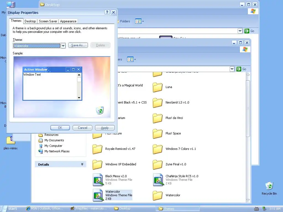Screen dimensions: 283x212
Task: Expand address bar dropdown in Themes window
Action: tap(232, 69)
